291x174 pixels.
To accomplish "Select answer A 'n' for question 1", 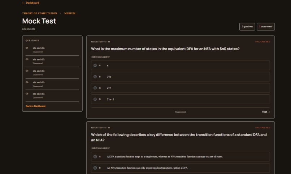I will [x=181, y=65].
